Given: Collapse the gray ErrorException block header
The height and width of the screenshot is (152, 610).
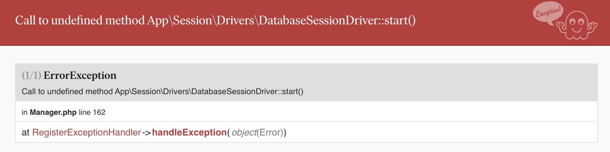Looking at the screenshot, I should pyautogui.click(x=306, y=82).
